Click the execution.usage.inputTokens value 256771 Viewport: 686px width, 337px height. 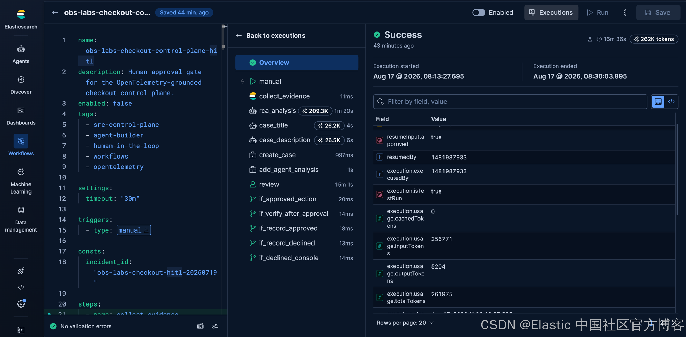point(442,239)
